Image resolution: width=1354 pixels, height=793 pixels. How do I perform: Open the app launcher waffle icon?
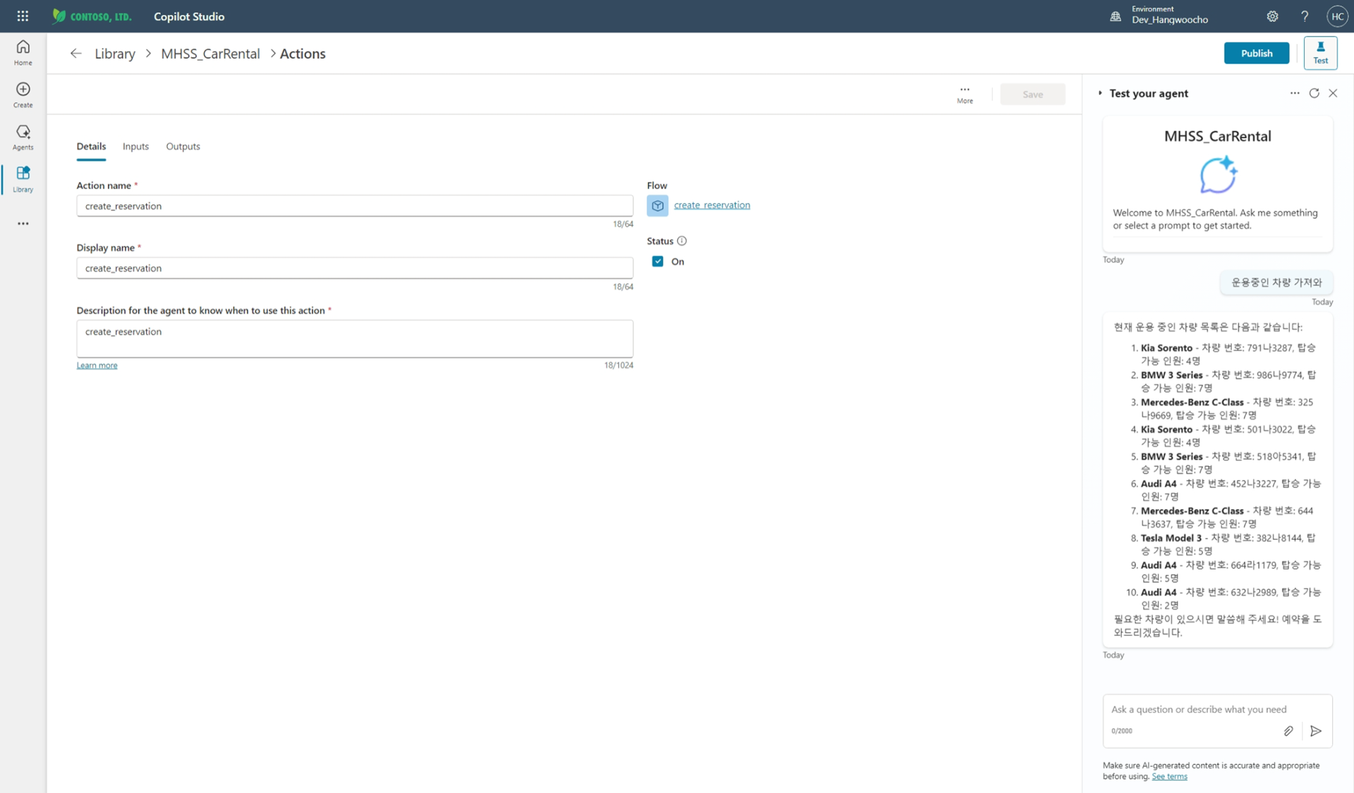click(x=23, y=16)
